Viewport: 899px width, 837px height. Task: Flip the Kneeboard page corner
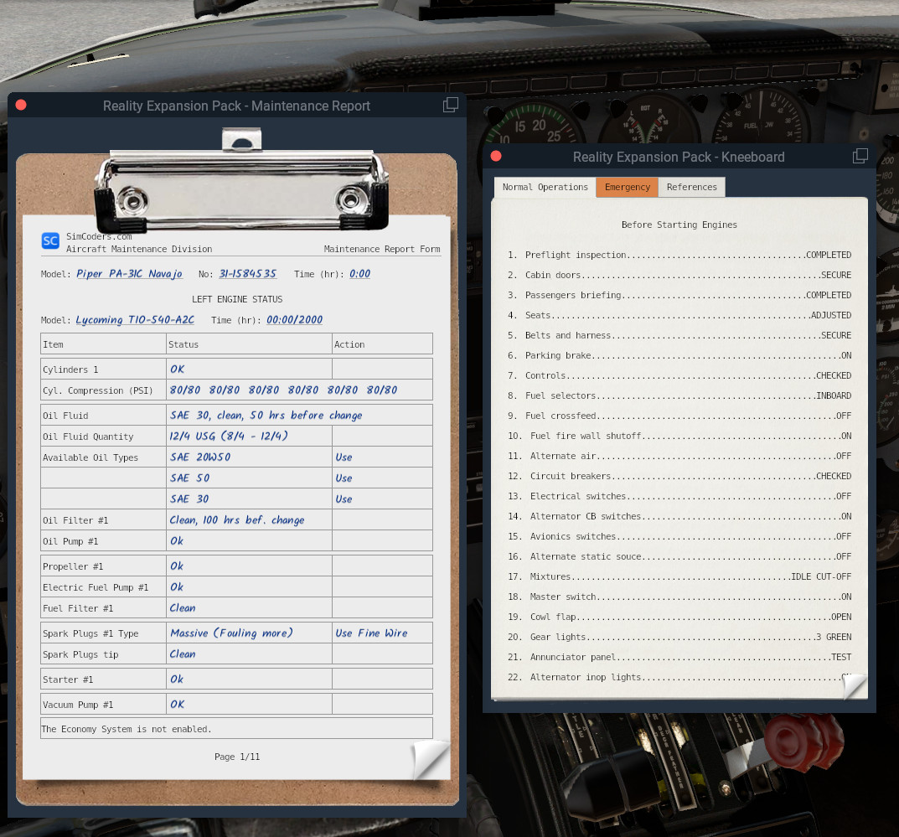pos(855,685)
